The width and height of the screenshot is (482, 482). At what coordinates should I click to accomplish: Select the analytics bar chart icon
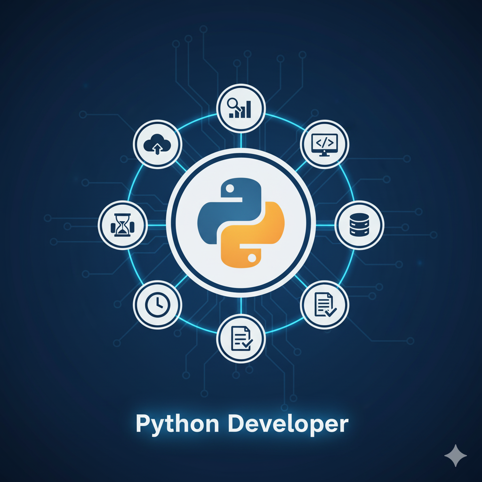(x=241, y=108)
